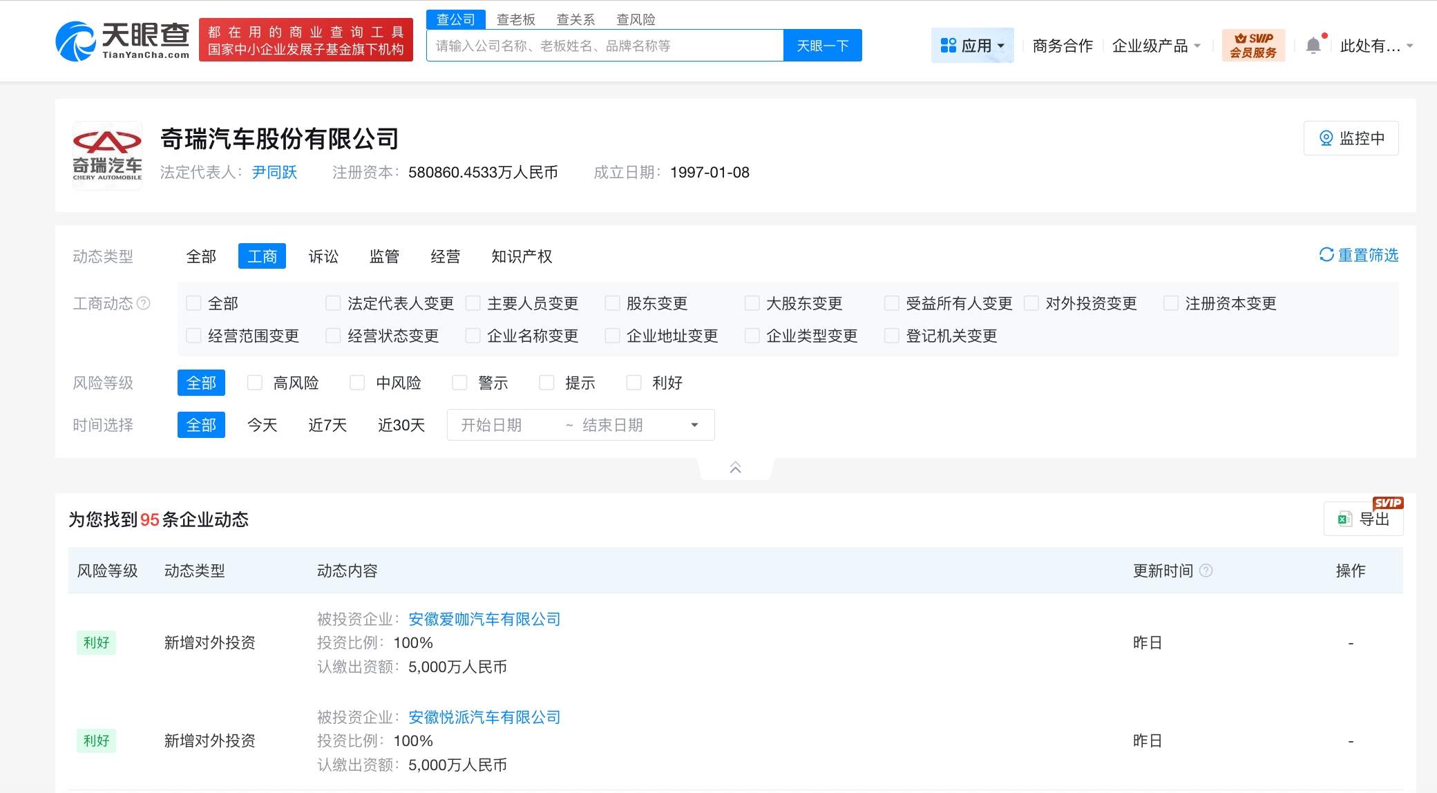Click the TianYanCha logo icon
The width and height of the screenshot is (1437, 793).
[x=76, y=41]
